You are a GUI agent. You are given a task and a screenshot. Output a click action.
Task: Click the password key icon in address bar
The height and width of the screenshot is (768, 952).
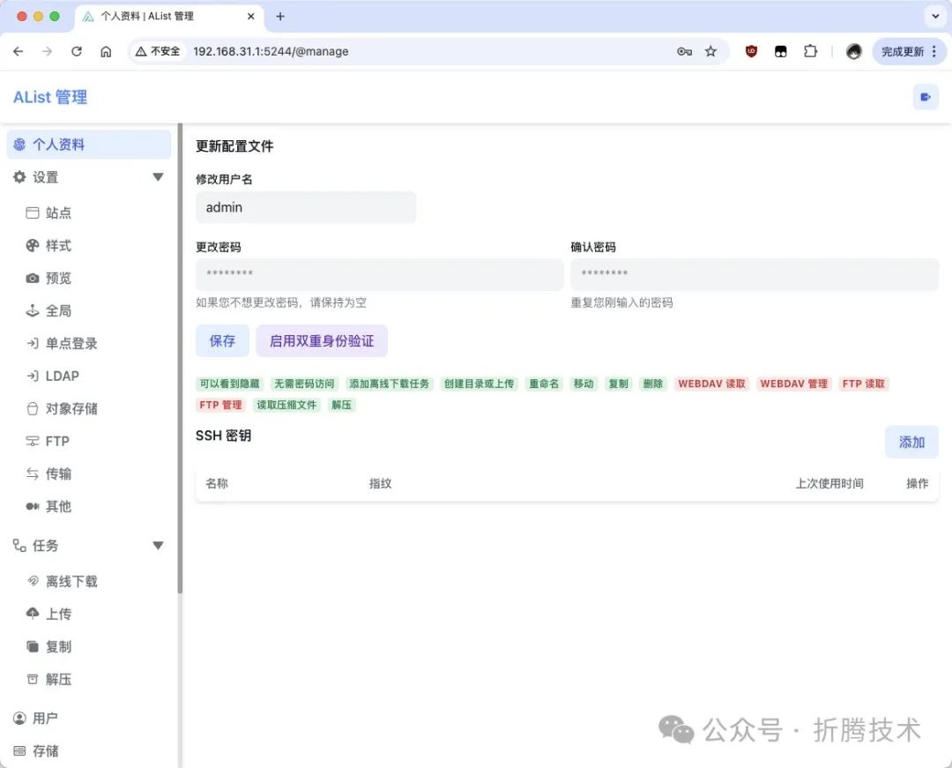(684, 52)
